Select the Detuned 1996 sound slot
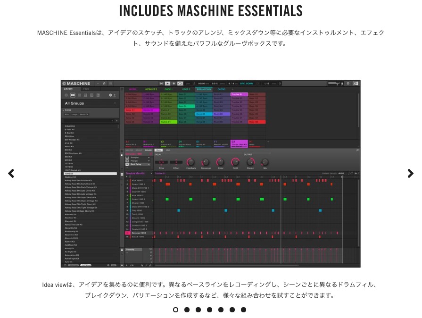Screen dimensions: 422x318 click(139, 233)
